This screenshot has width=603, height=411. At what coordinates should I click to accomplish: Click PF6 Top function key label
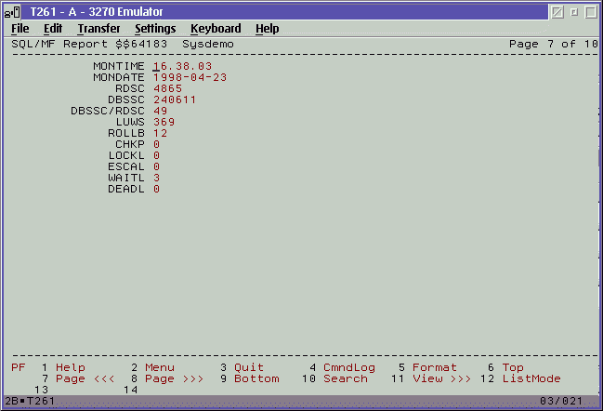513,367
